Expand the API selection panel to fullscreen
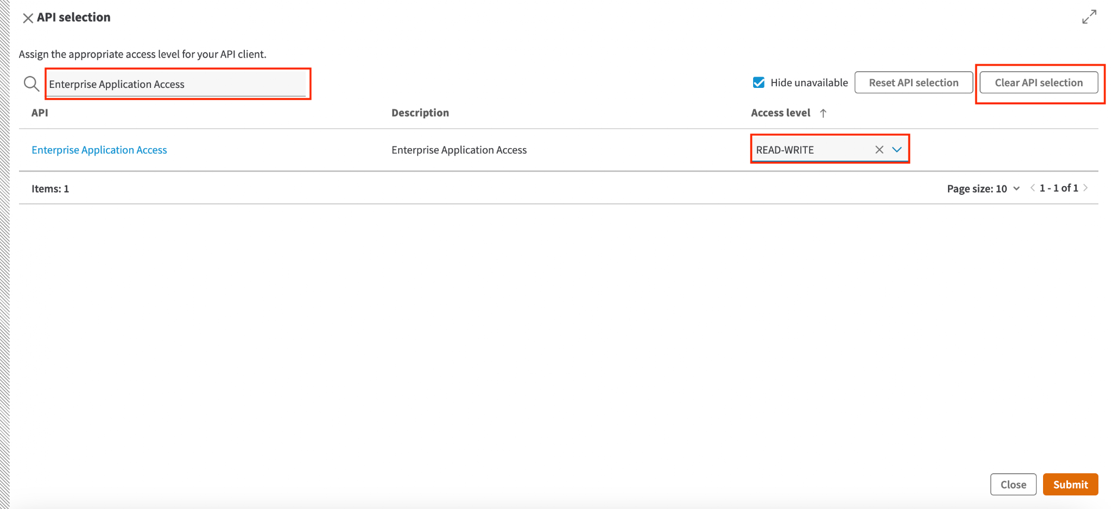Screen dimensions: 1112x509 pos(1089,17)
